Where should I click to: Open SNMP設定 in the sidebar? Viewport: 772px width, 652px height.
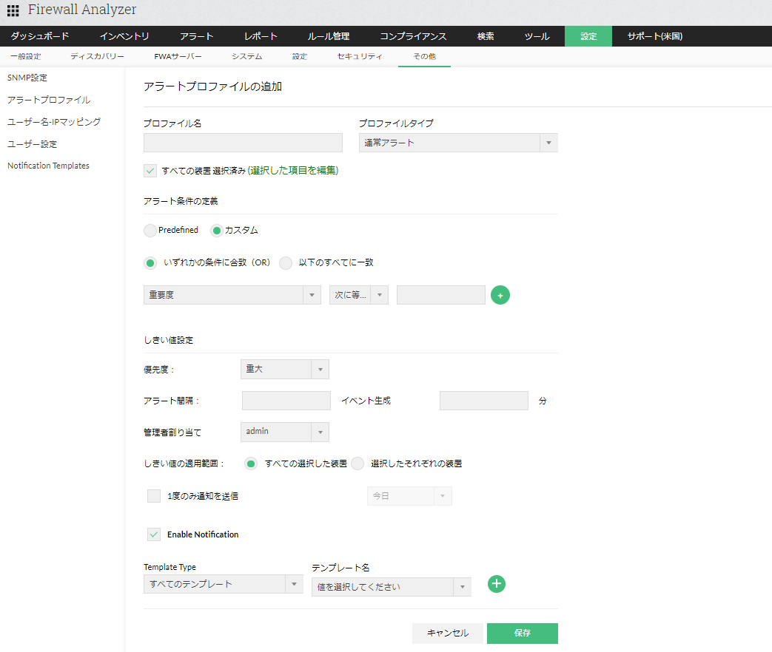coord(27,78)
